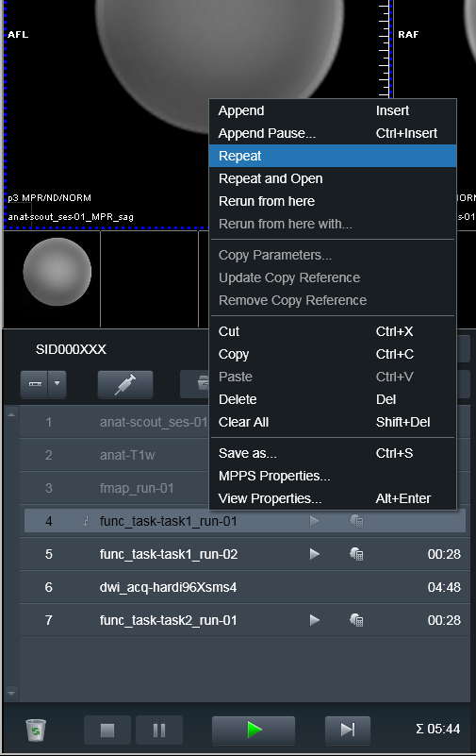Open MPPS Properties...
This screenshot has width=476, height=756.
pos(333,476)
